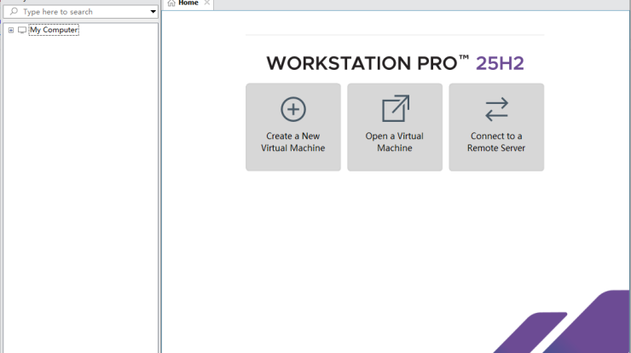
Task: Click the open-box arrow icon
Action: click(x=396, y=108)
